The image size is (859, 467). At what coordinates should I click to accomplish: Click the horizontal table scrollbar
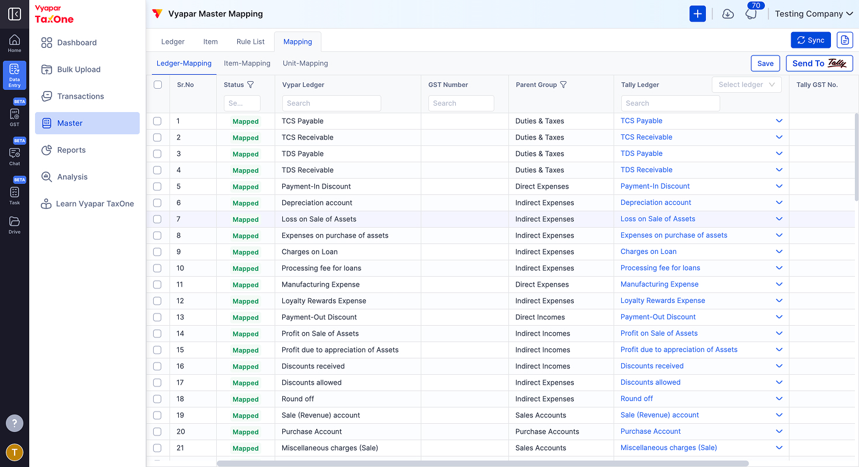(483, 463)
